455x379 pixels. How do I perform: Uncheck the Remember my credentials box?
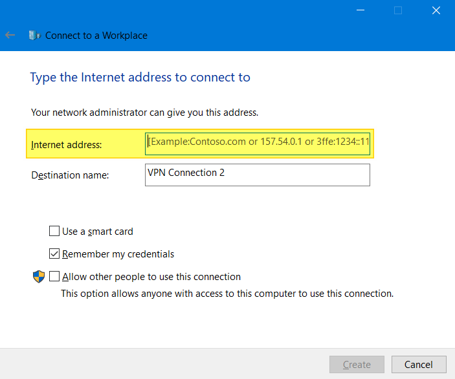[x=54, y=254]
